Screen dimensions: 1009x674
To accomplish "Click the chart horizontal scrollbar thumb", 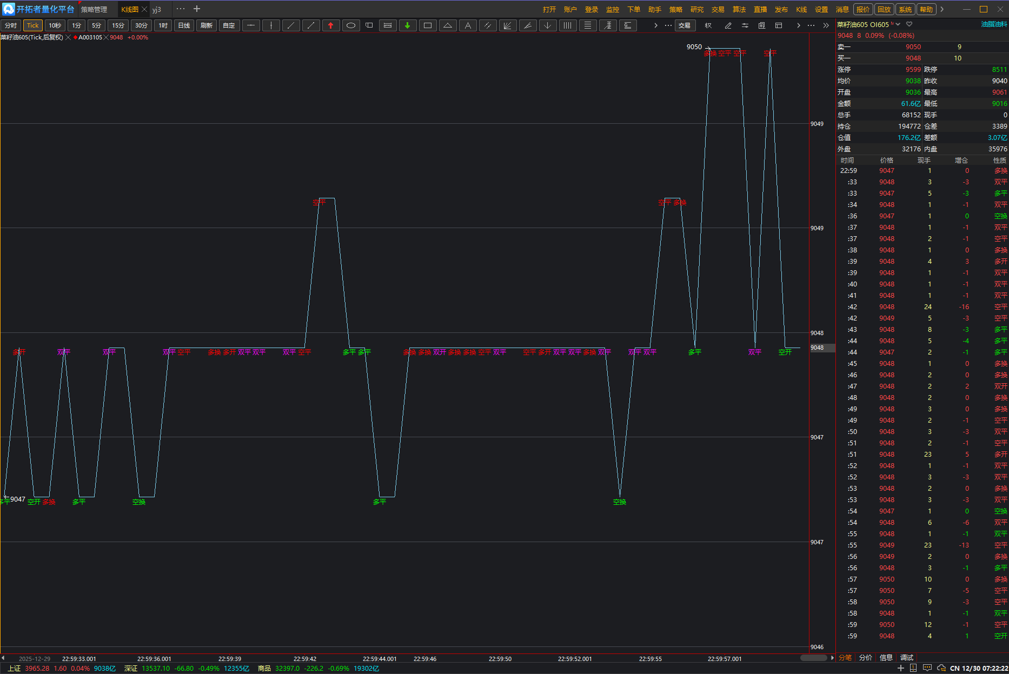I will click(x=814, y=658).
